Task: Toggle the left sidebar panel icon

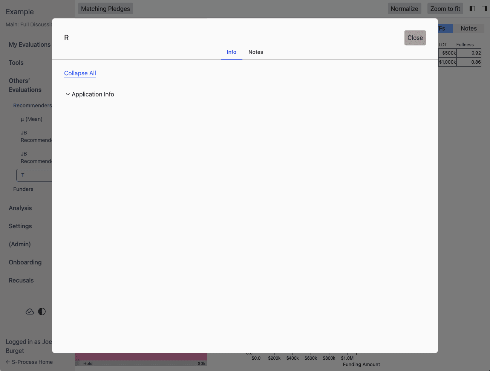Action: click(472, 9)
